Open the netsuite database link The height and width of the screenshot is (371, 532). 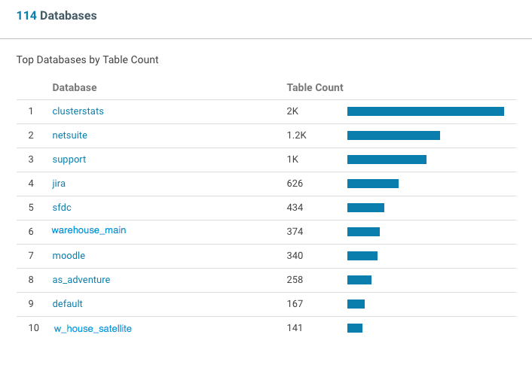coord(70,135)
